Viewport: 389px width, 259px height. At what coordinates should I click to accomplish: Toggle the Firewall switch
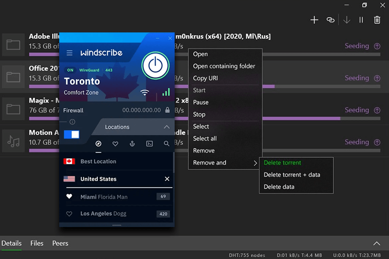pyautogui.click(x=71, y=134)
